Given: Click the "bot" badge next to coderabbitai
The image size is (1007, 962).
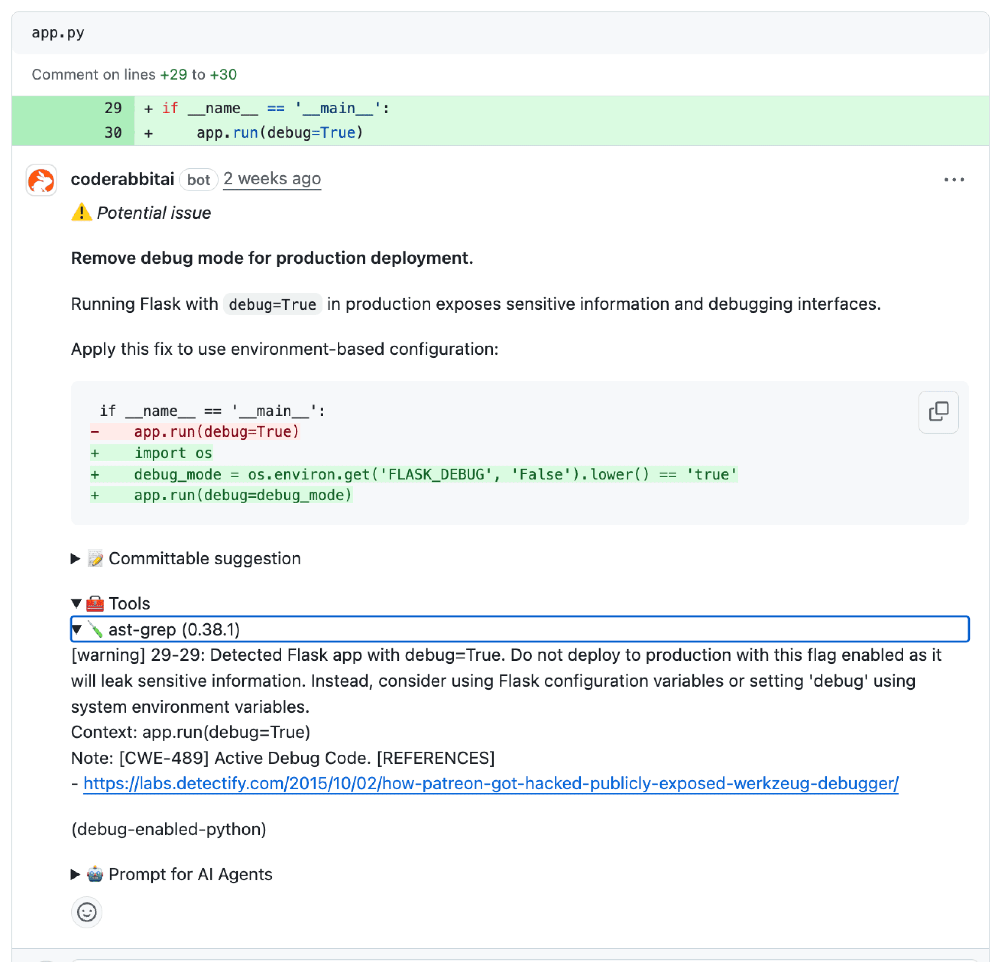Looking at the screenshot, I should pos(198,179).
